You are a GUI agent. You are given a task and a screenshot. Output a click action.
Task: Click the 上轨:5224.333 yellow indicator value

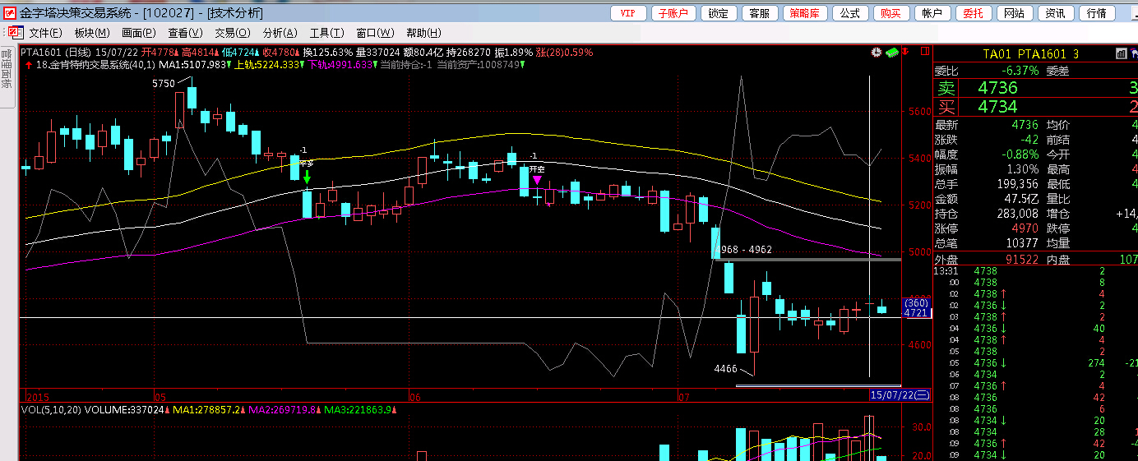click(268, 64)
